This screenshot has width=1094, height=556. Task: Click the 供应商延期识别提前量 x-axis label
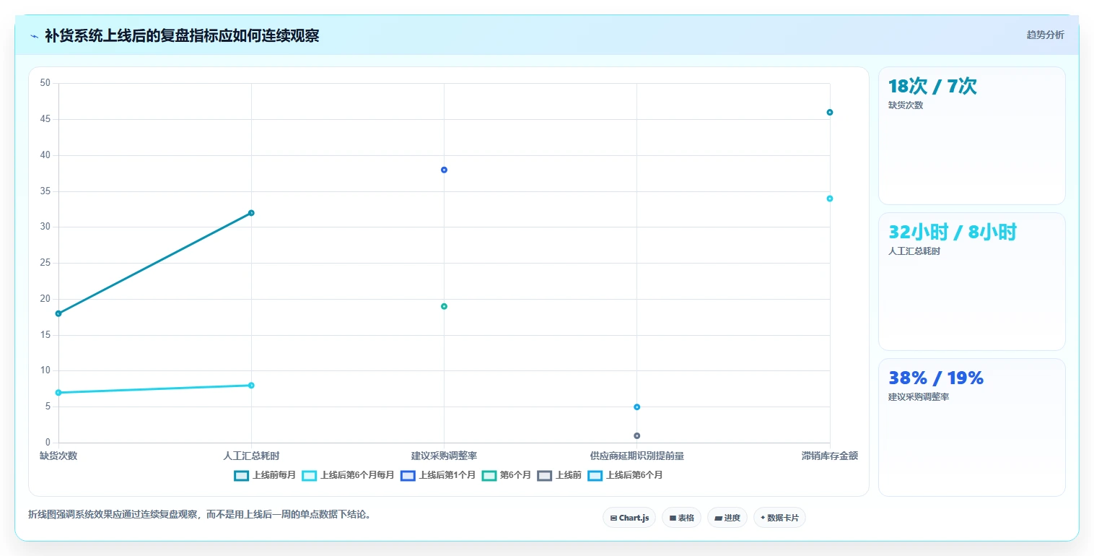tap(636, 456)
